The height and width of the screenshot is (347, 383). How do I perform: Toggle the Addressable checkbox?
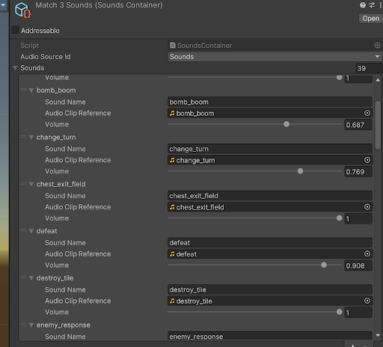(x=16, y=30)
